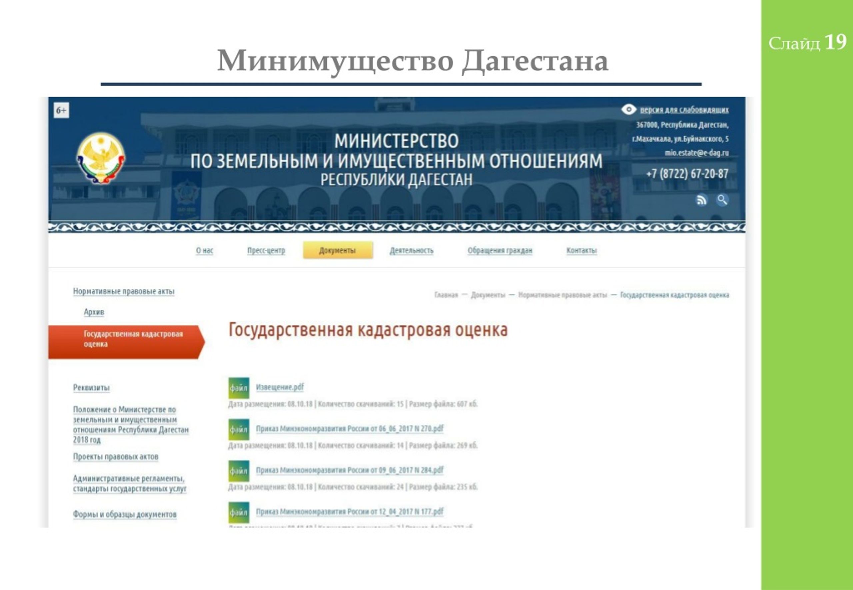The image size is (853, 590).
Task: Click file details line showing 235 кб
Action: point(353,486)
